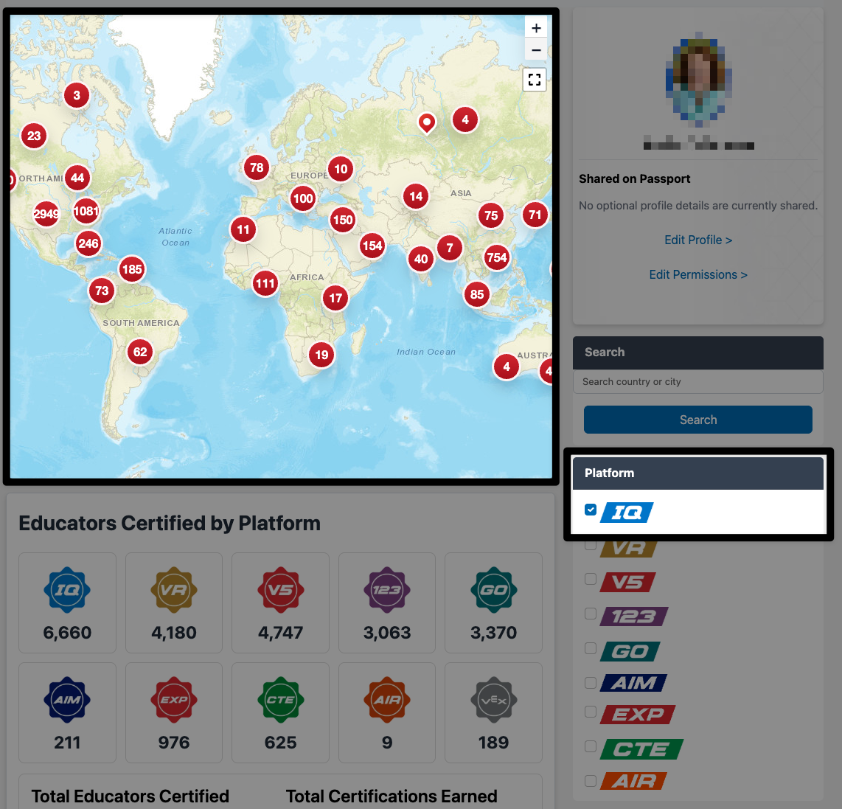Open the 111 cluster marker in Africa
The height and width of the screenshot is (809, 842).
coord(265,283)
